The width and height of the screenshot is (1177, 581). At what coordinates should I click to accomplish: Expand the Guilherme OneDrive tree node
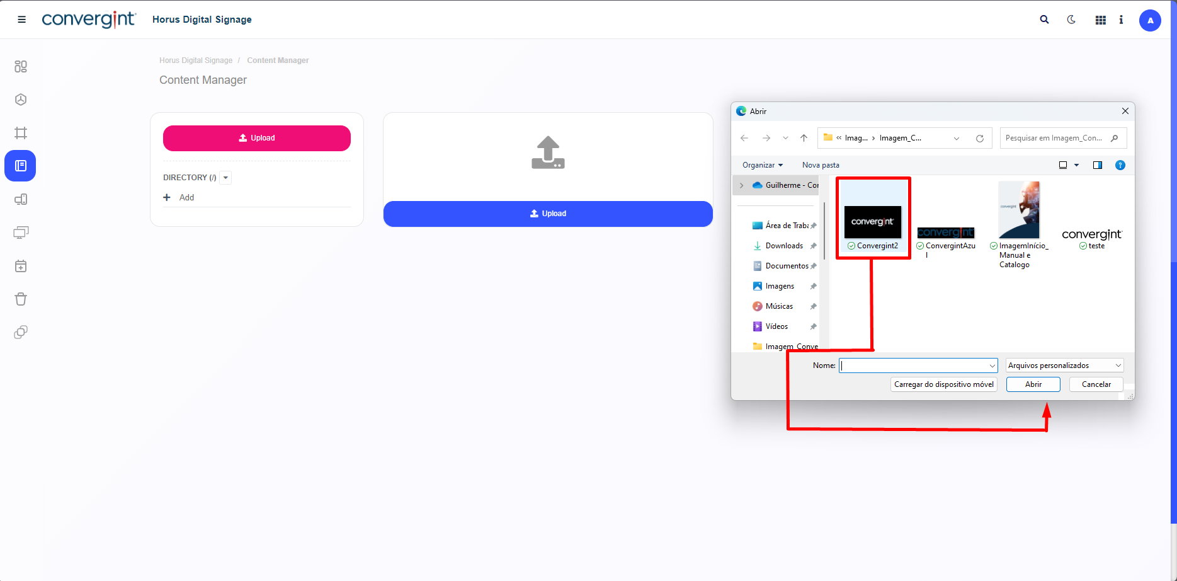click(742, 185)
